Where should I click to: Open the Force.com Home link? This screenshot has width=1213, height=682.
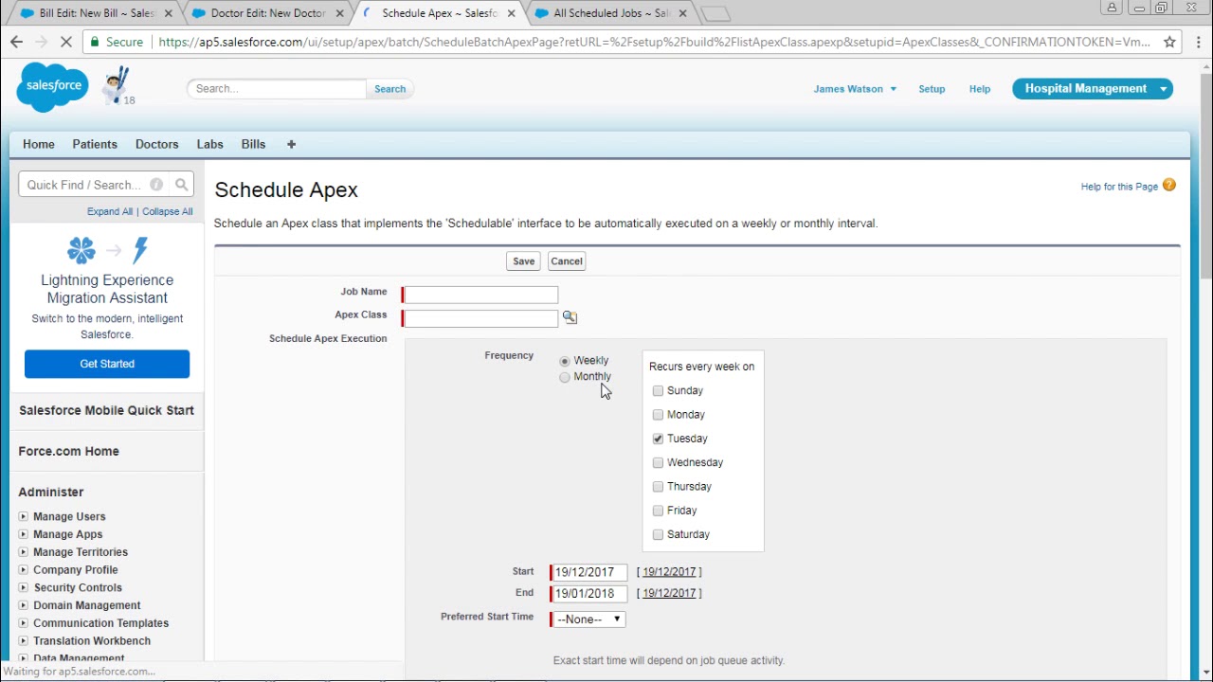69,451
